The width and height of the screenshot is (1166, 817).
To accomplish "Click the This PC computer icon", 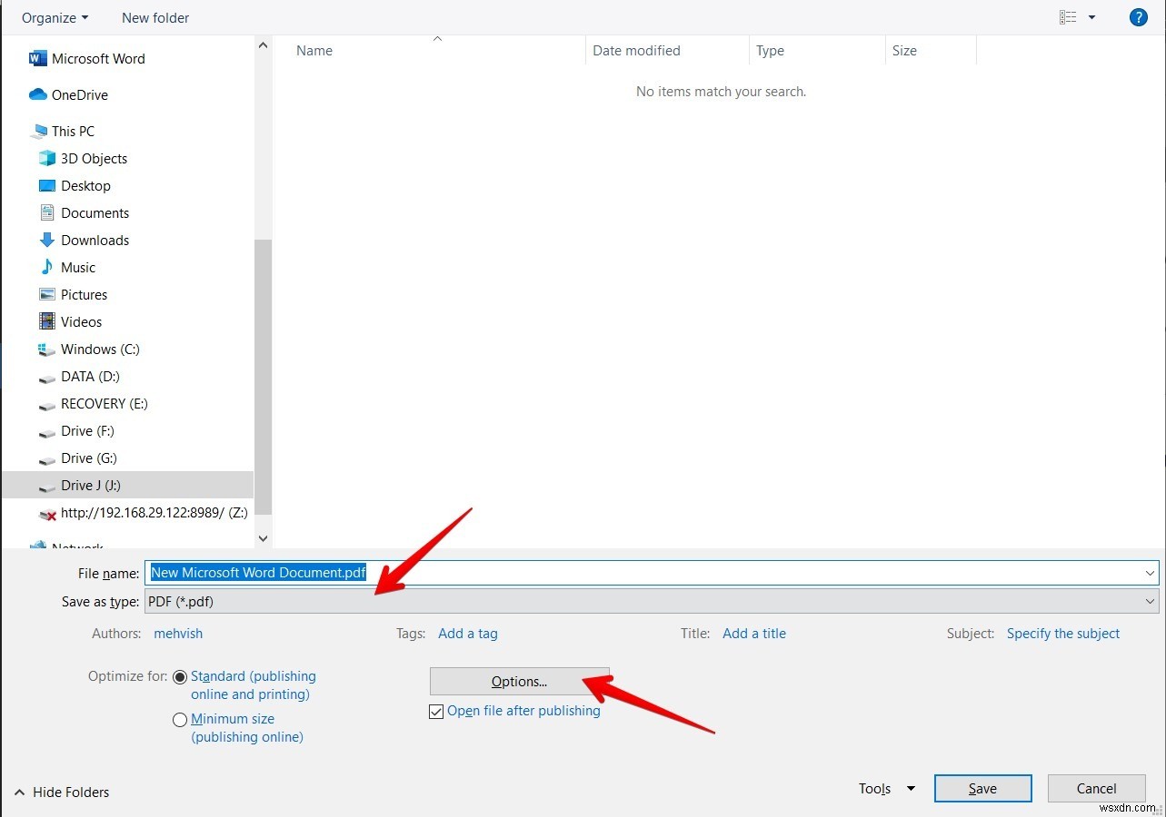I will [39, 132].
